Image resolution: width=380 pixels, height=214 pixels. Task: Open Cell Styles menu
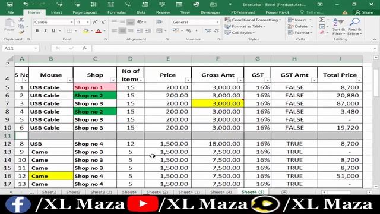point(240,33)
